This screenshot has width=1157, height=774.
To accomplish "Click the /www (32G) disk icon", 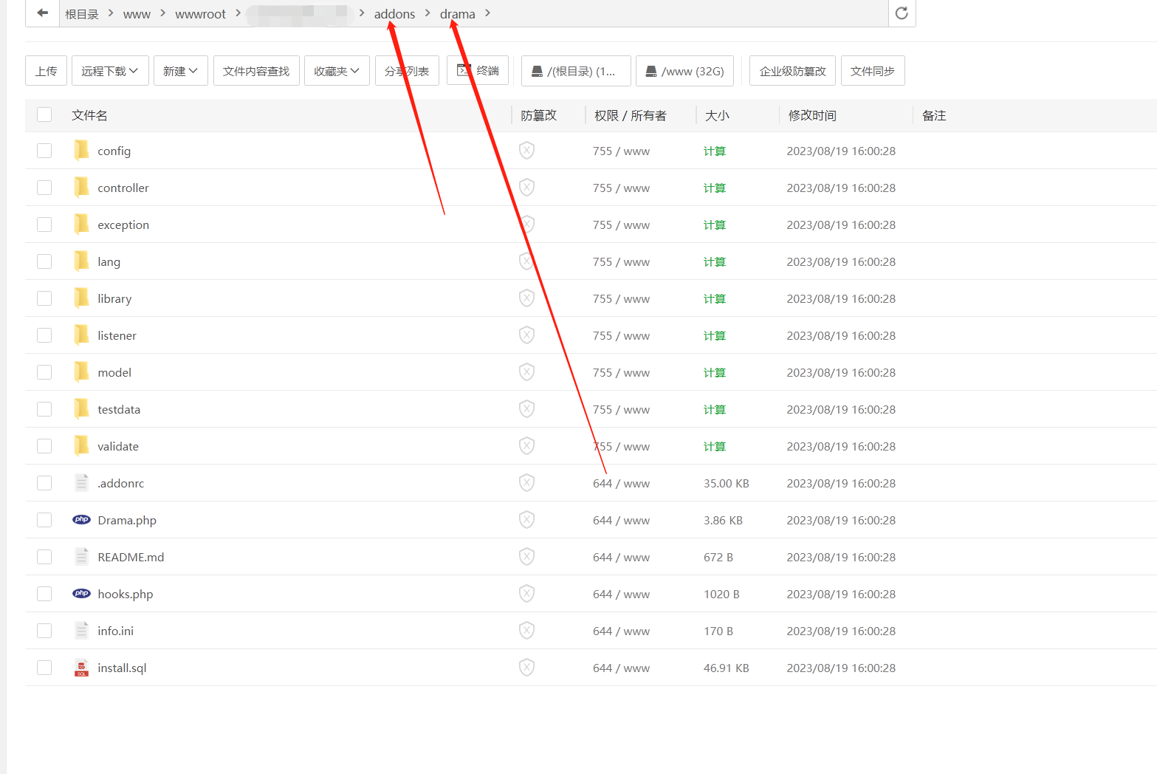I will coord(650,70).
